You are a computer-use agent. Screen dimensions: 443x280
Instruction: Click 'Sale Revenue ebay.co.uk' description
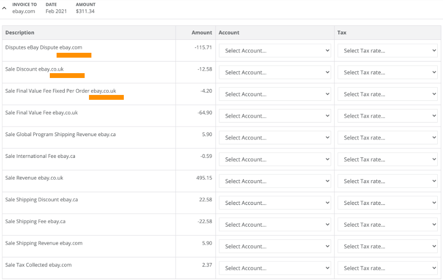pyautogui.click(x=34, y=178)
